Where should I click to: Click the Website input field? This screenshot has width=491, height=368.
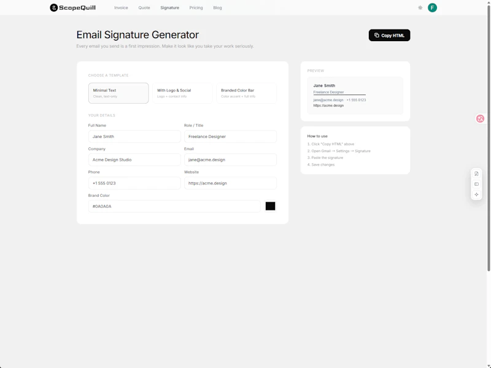(x=230, y=183)
